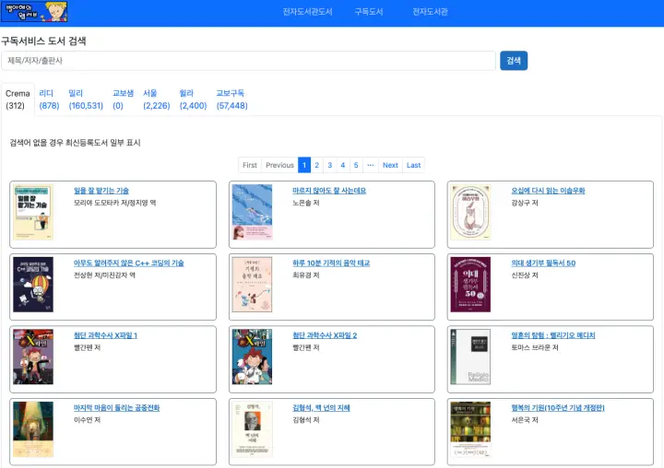Focus the 제목/저자/출판사 search field
Image resolution: width=664 pixels, height=468 pixels.
(x=249, y=61)
